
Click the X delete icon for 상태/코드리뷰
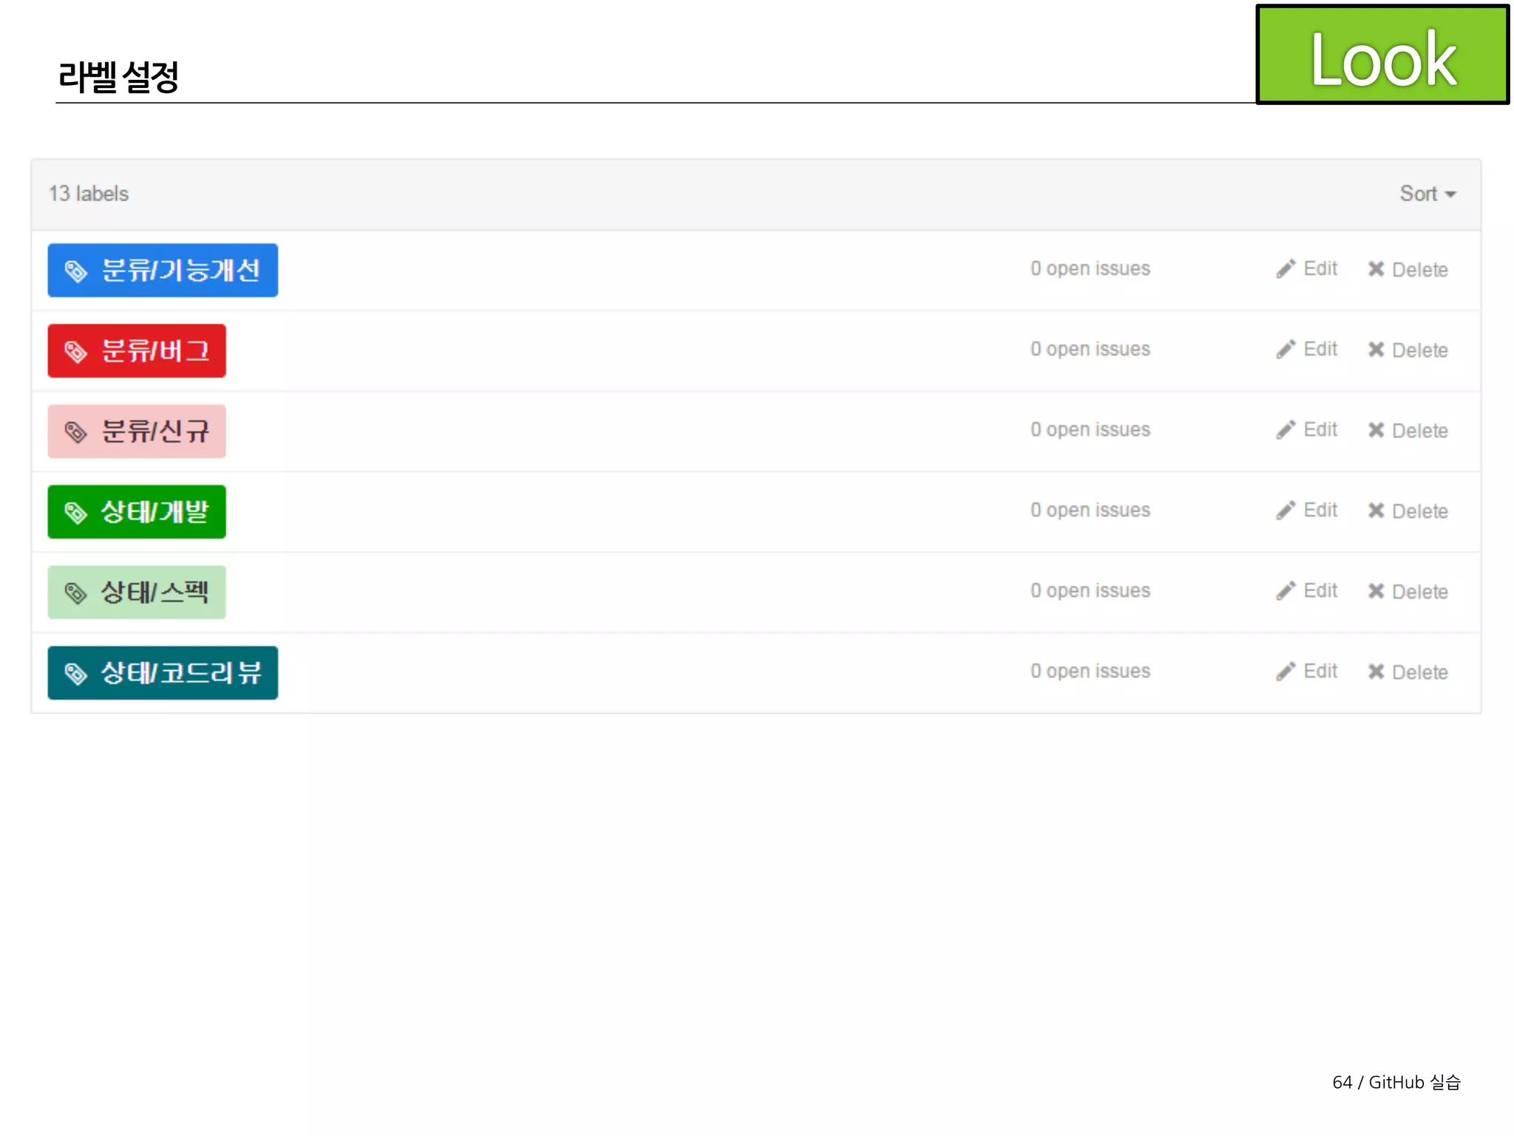[1376, 672]
